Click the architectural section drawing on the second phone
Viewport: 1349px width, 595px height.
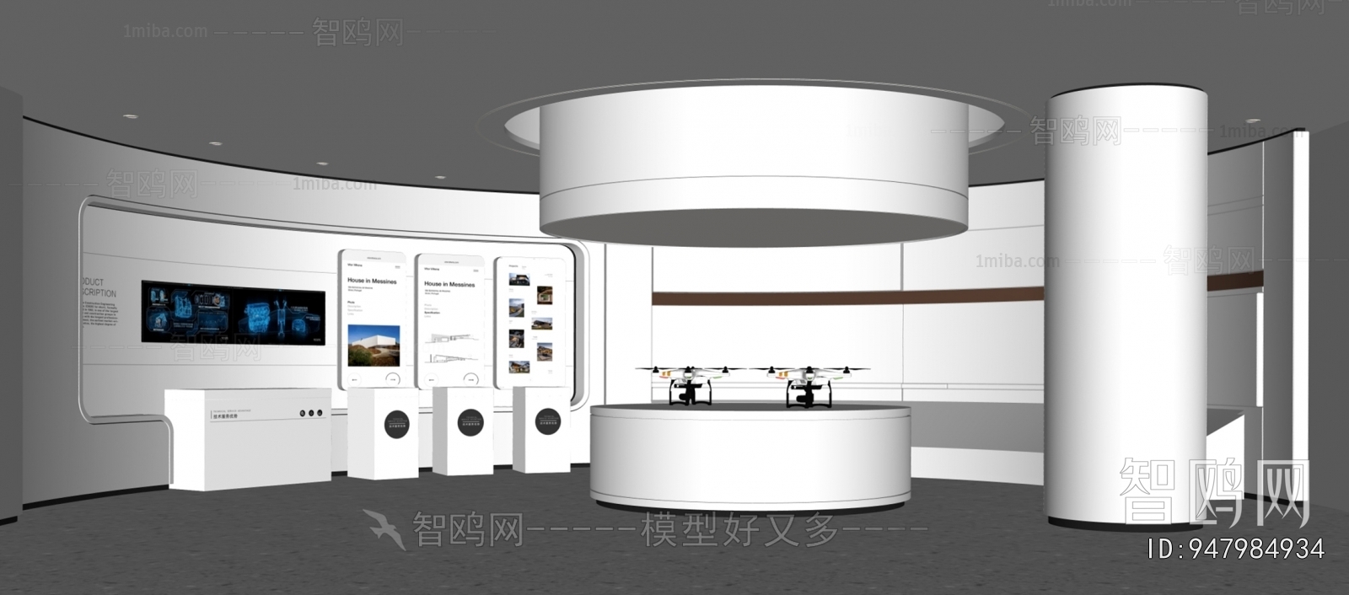[448, 340]
